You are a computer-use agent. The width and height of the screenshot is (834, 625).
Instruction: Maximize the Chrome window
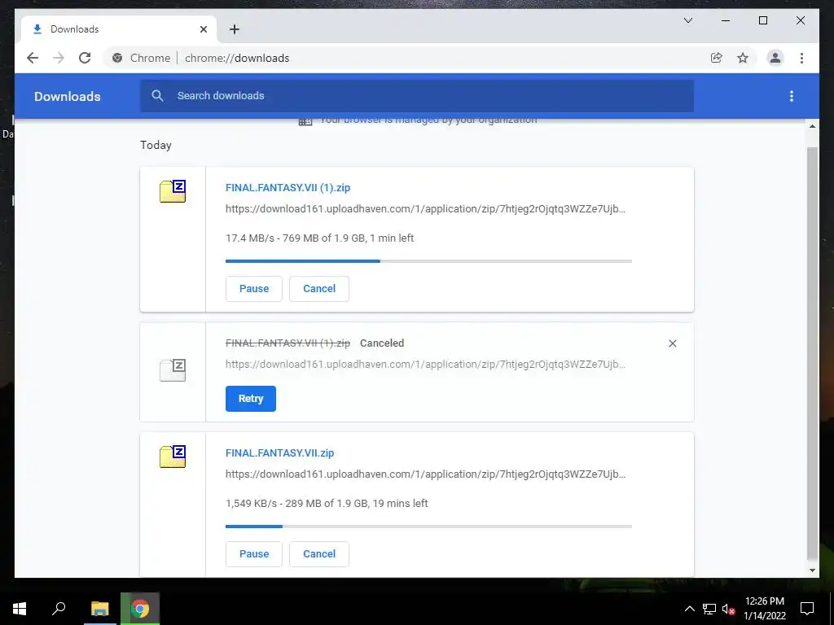click(x=762, y=20)
